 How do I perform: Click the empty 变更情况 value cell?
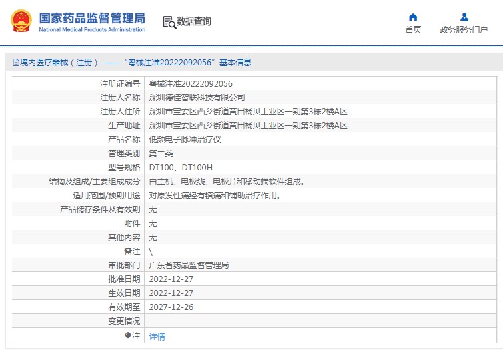(x=320, y=321)
